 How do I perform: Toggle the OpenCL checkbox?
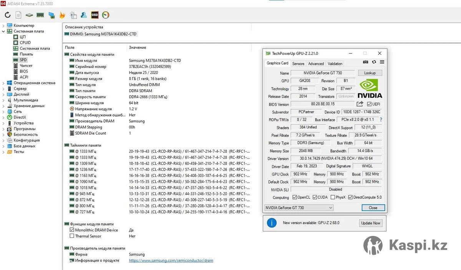click(295, 197)
